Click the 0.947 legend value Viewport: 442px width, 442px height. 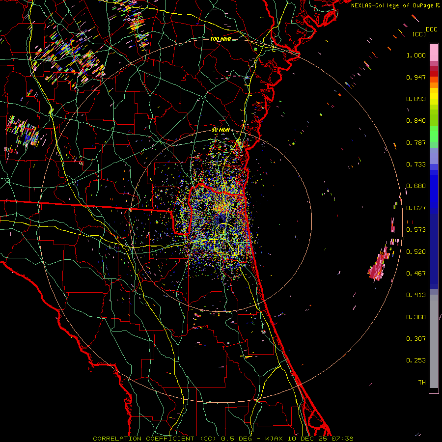(x=416, y=77)
